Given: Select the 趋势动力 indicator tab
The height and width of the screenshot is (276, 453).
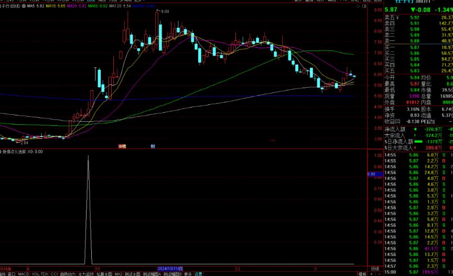Looking at the screenshot, I should point(68,274).
